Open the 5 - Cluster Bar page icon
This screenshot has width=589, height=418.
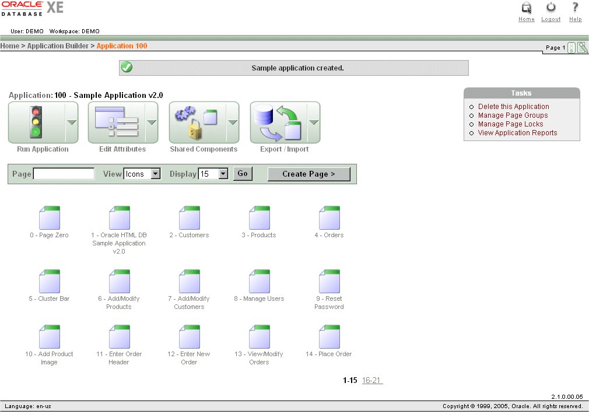pyautogui.click(x=50, y=281)
